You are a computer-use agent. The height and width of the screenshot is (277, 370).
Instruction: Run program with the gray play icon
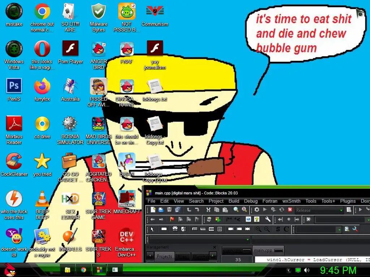265,210
